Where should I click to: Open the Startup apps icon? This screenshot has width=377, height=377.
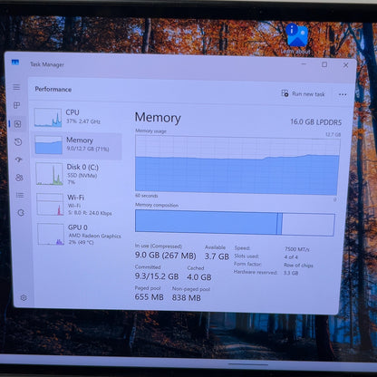pyautogui.click(x=19, y=159)
